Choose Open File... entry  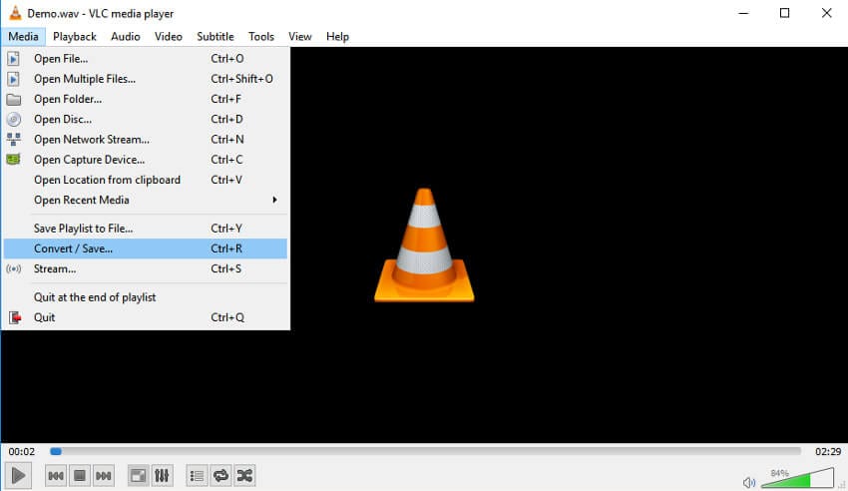pos(145,59)
